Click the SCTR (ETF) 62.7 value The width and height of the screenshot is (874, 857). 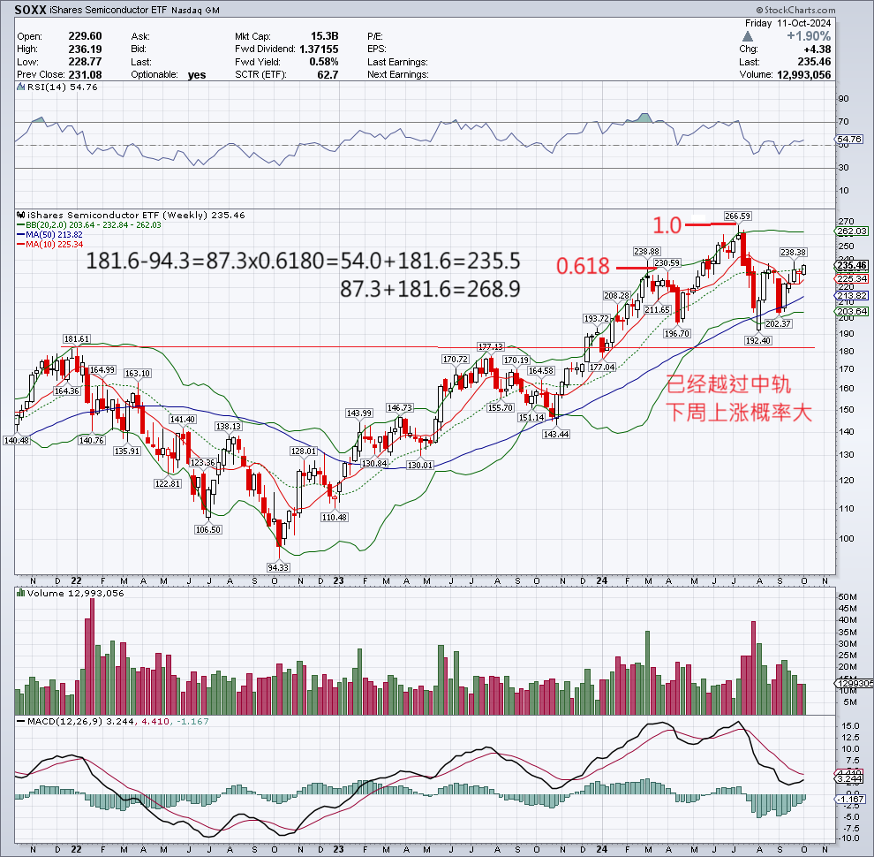(x=328, y=75)
